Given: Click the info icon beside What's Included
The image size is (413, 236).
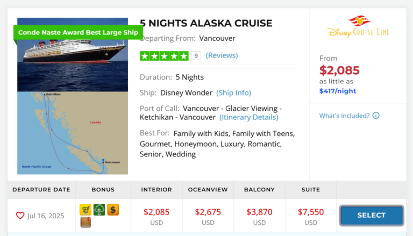Looking at the screenshot, I should pyautogui.click(x=376, y=116).
